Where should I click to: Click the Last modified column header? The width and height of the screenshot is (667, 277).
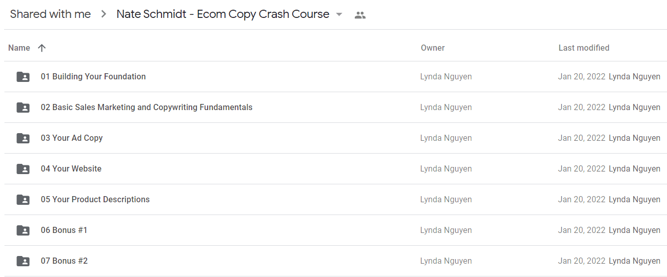(x=584, y=48)
